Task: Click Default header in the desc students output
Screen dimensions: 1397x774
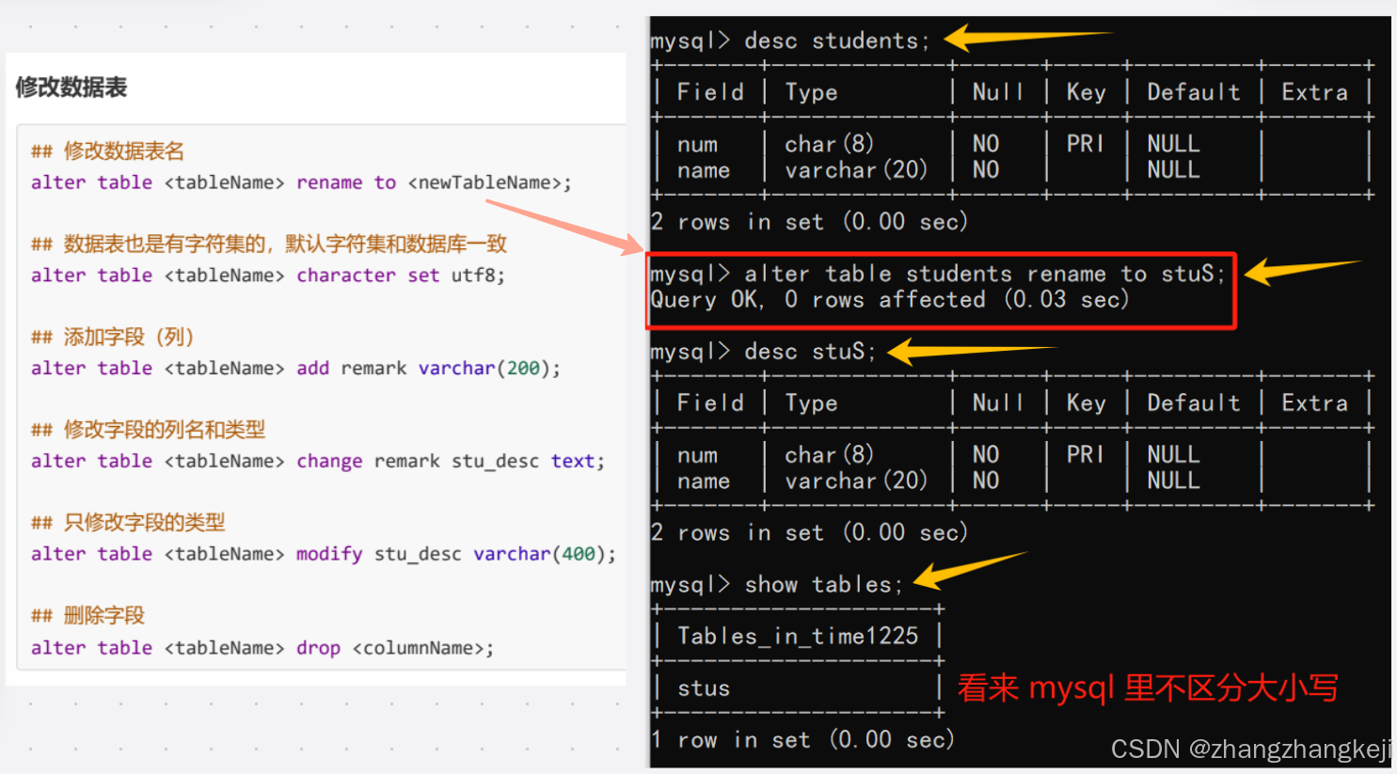Action: [x=1193, y=92]
